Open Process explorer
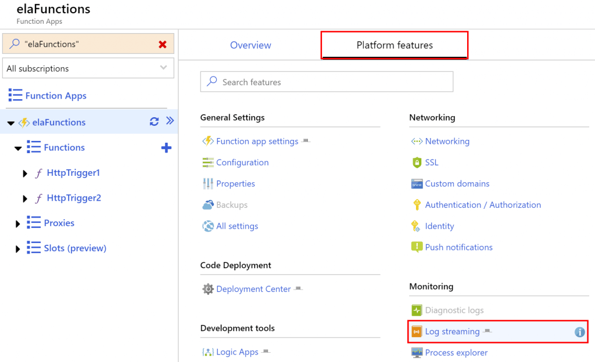 click(456, 353)
